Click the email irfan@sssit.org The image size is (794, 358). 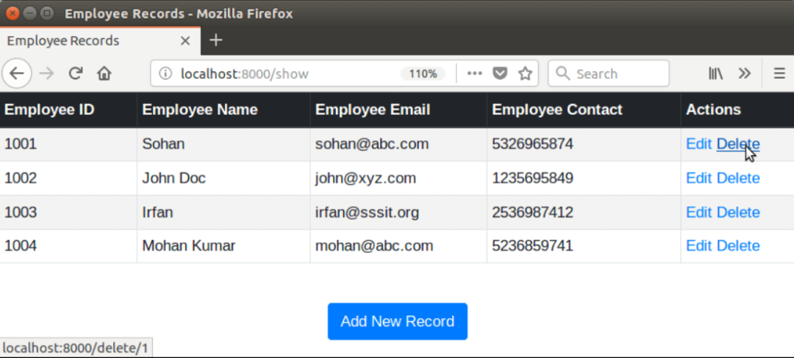pyautogui.click(x=367, y=212)
